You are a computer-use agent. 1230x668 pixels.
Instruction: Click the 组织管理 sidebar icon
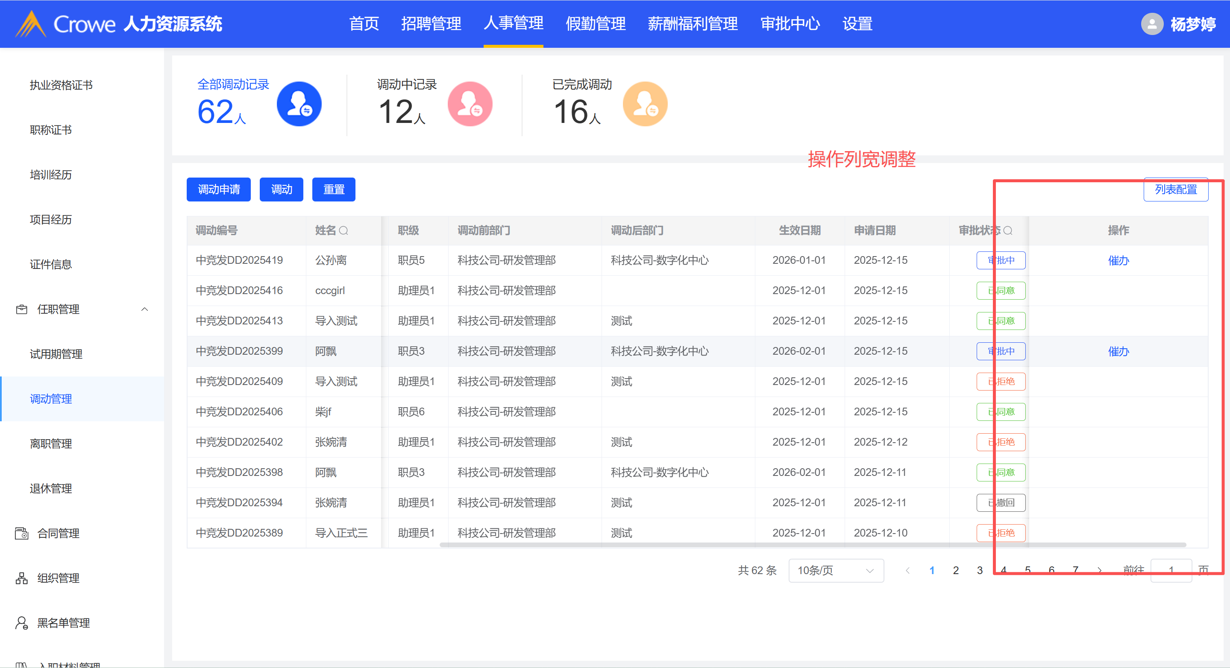(x=21, y=578)
